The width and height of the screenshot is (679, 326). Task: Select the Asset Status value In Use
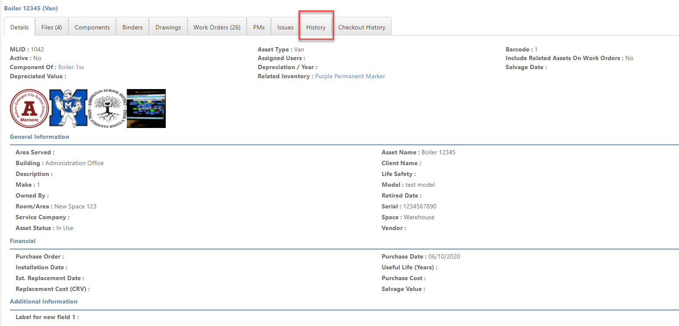tap(64, 228)
